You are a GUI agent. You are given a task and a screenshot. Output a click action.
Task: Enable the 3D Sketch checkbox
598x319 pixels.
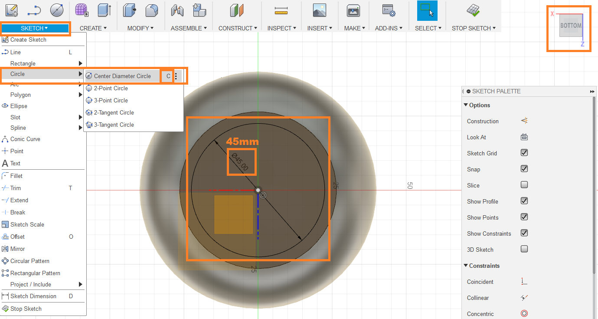(524, 249)
